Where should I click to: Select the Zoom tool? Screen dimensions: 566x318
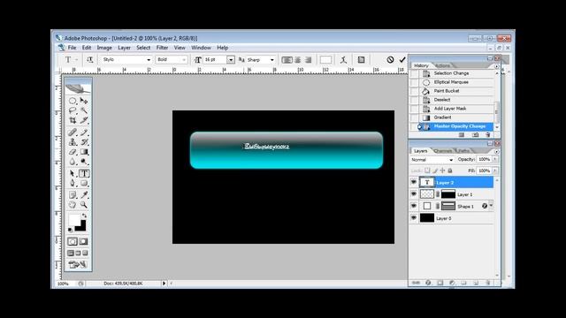click(x=84, y=205)
